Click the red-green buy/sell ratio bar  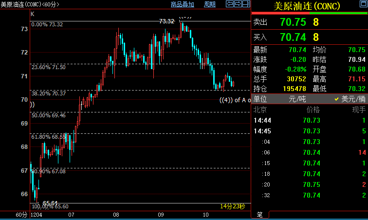(x=310, y=14)
